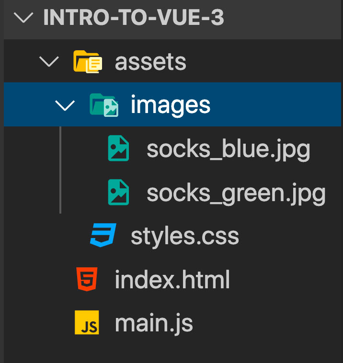The width and height of the screenshot is (343, 363).
Task: Open index.html file
Action: [x=172, y=279]
